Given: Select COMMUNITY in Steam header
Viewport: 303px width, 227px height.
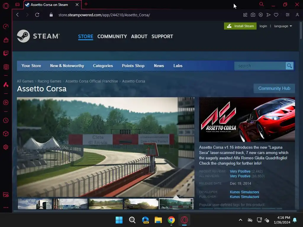Looking at the screenshot, I should coord(112,36).
